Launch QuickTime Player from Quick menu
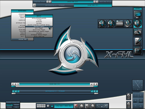The width and height of the screenshot is (145, 109). point(39,30)
